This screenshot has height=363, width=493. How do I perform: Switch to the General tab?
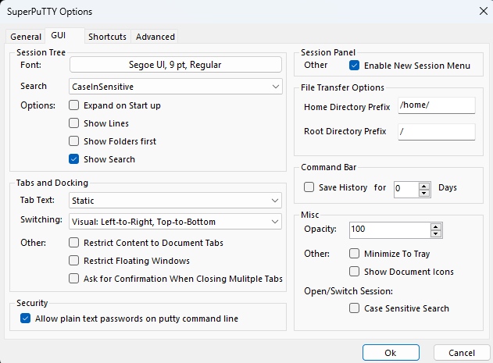[x=26, y=37]
